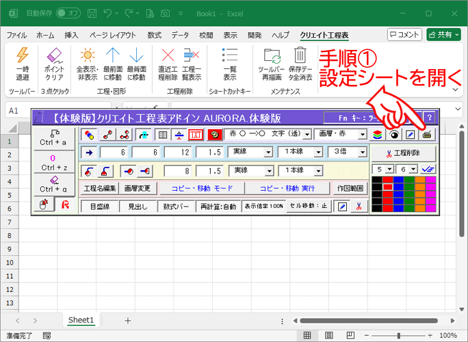Click the two-node link line icon
This screenshot has height=342, width=468.
pos(107,135)
